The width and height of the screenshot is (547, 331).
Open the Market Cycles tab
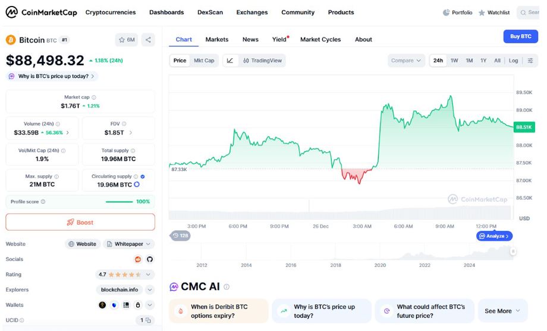click(320, 39)
